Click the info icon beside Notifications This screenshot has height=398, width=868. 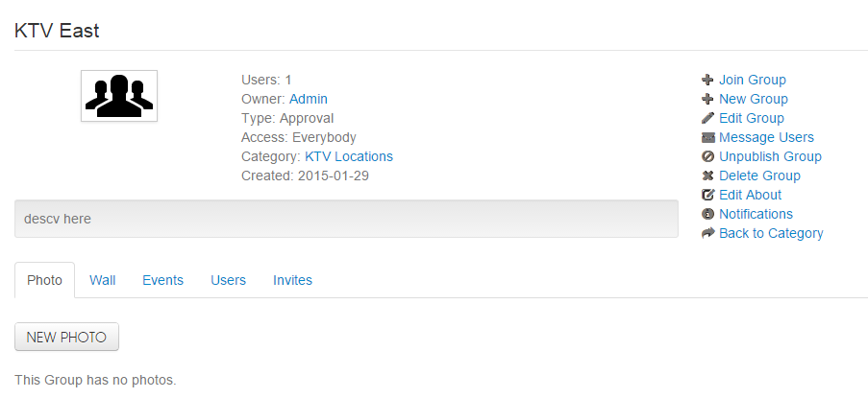pos(707,214)
